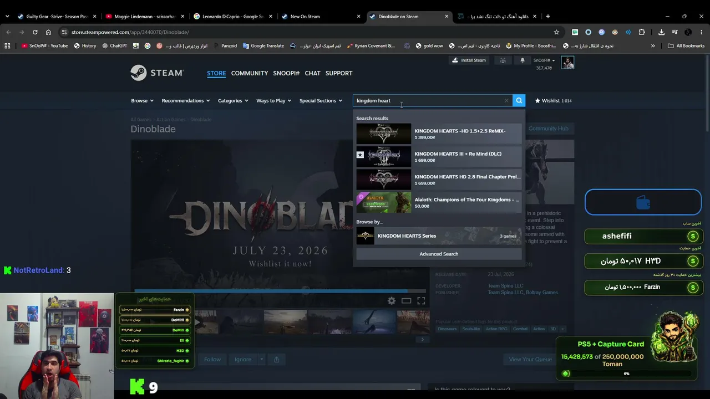Open the browser extensions puzzle icon
This screenshot has width=710, height=399.
(x=642, y=32)
